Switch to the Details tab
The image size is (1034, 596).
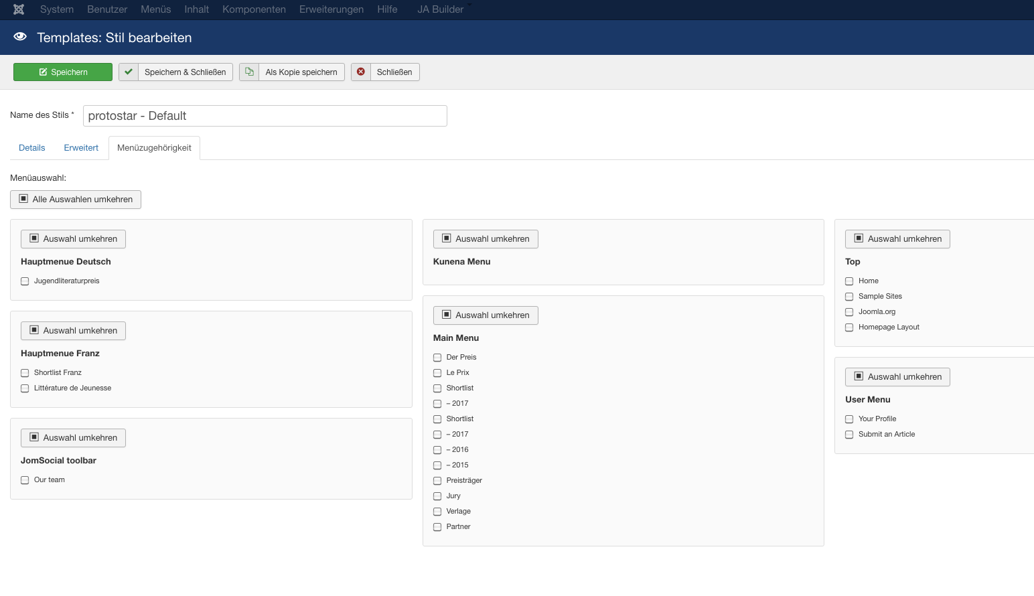tap(32, 148)
